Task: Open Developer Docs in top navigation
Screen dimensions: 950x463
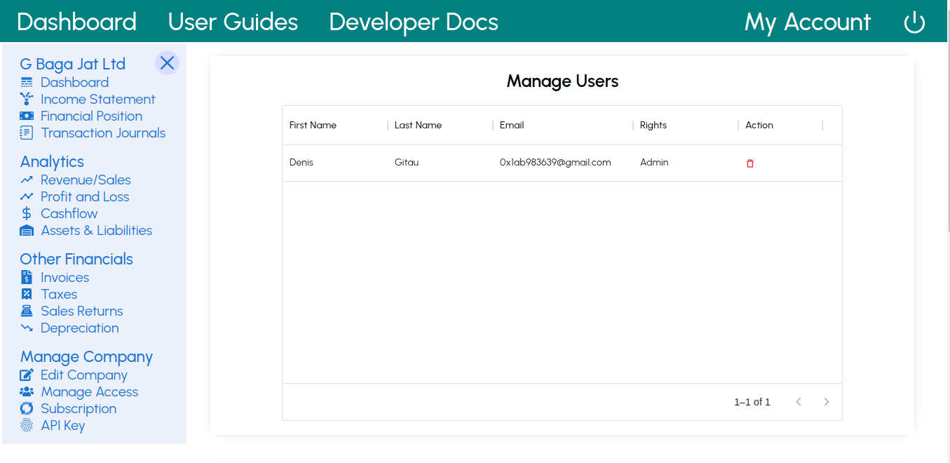Action: 414,22
